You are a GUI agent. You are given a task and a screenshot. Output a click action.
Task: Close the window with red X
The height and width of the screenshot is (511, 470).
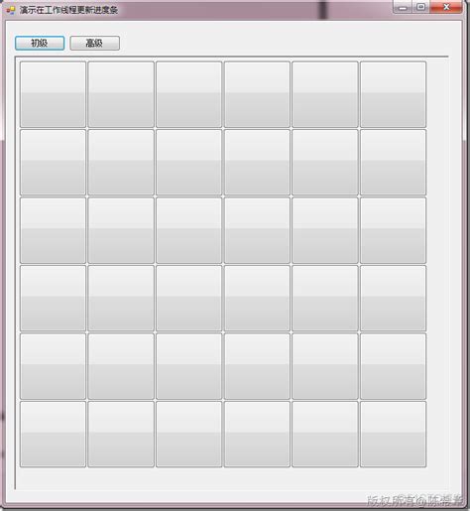(x=446, y=7)
